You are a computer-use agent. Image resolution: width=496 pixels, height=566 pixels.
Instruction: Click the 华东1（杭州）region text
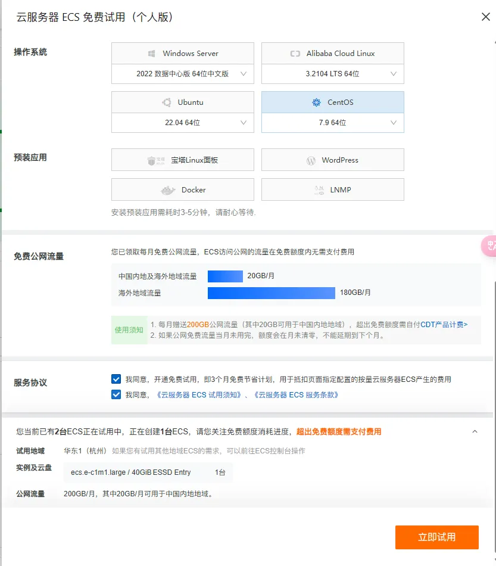[86, 451]
